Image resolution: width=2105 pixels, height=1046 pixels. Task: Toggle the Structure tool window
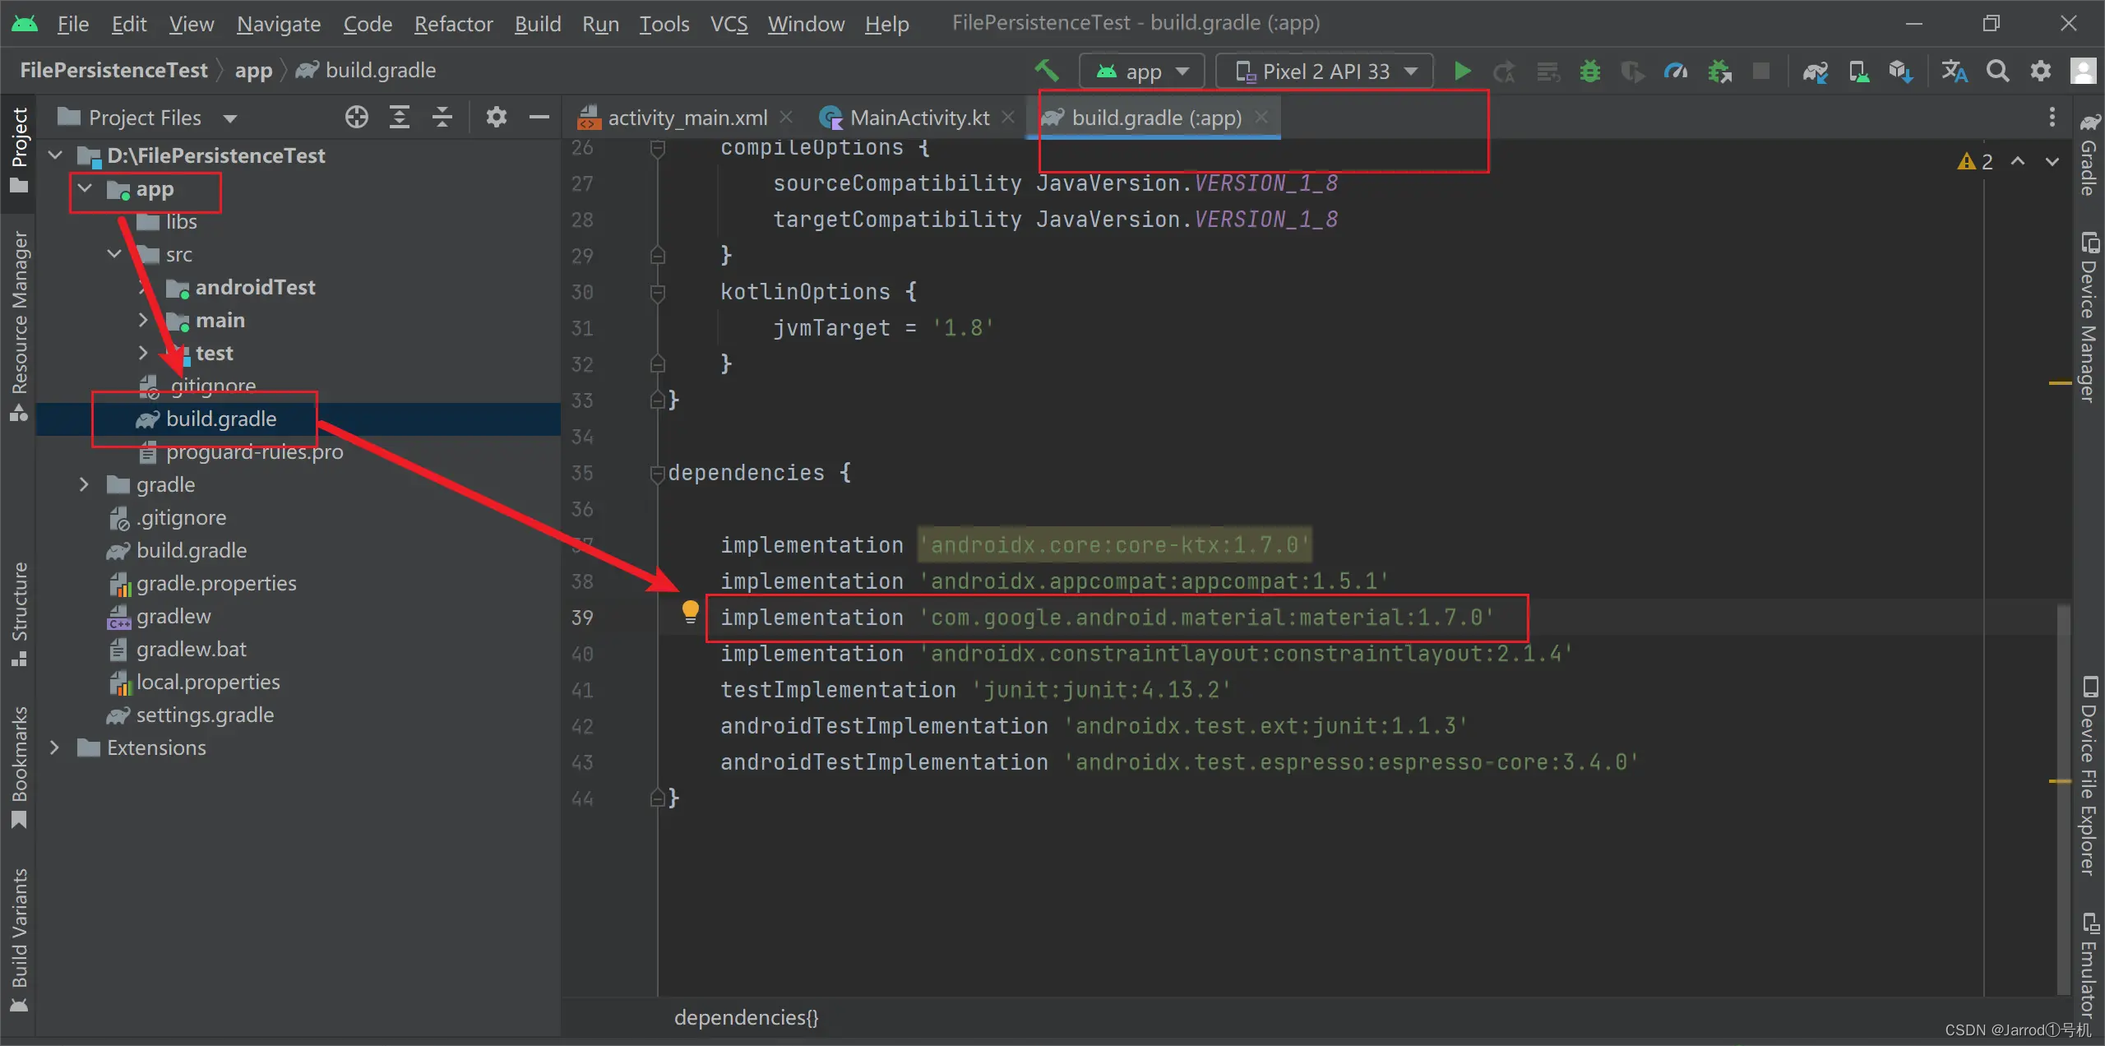18,613
